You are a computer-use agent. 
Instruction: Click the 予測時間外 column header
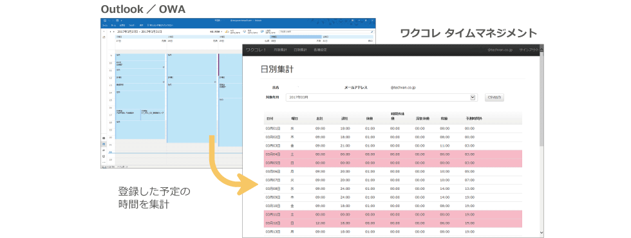pyautogui.click(x=474, y=118)
